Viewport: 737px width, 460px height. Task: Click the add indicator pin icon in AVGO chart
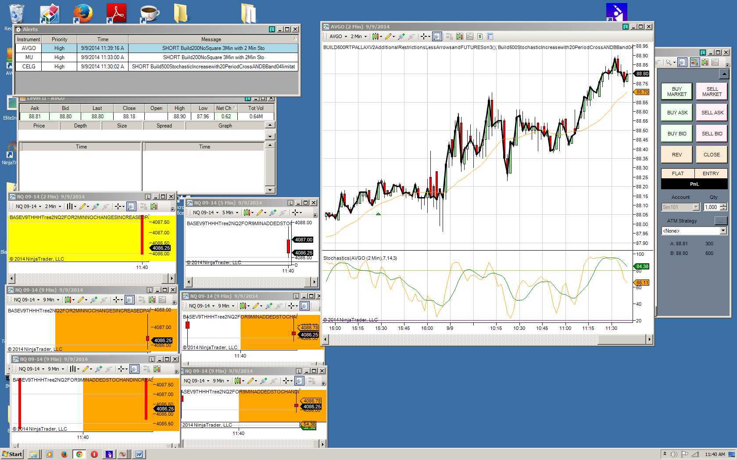click(x=401, y=36)
